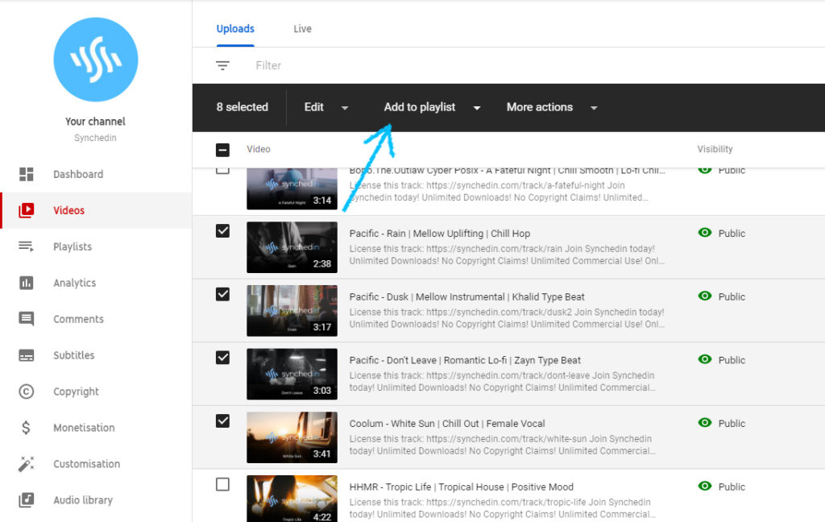
Task: Open Pacific - Don't Leave video title
Action: (465, 360)
